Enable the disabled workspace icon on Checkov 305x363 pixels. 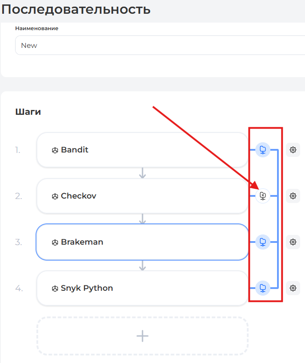263,195
